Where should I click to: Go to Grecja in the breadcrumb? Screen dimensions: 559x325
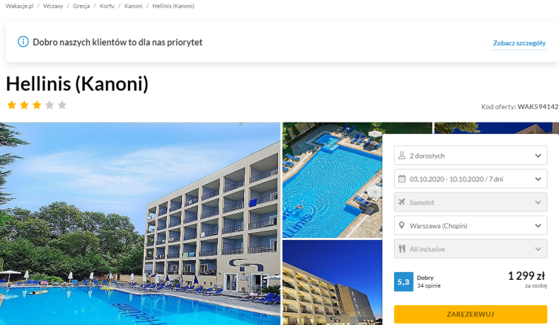coord(81,6)
